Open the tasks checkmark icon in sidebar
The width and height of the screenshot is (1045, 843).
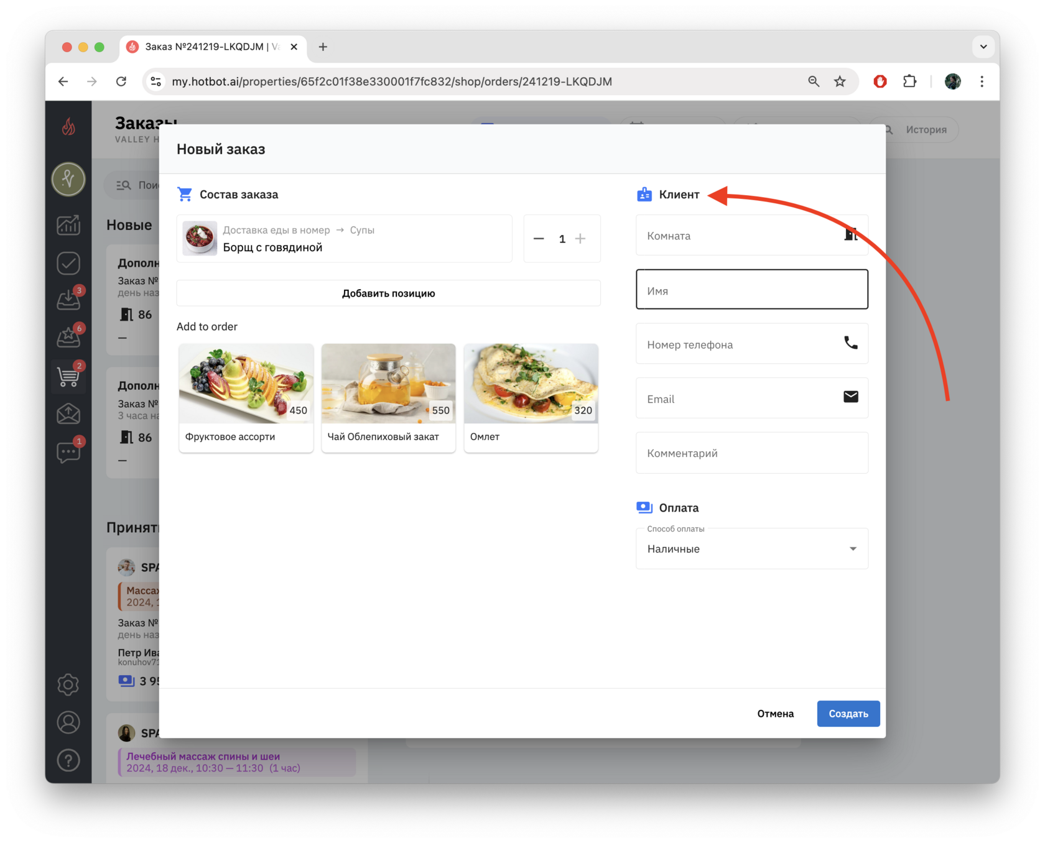[x=68, y=263]
